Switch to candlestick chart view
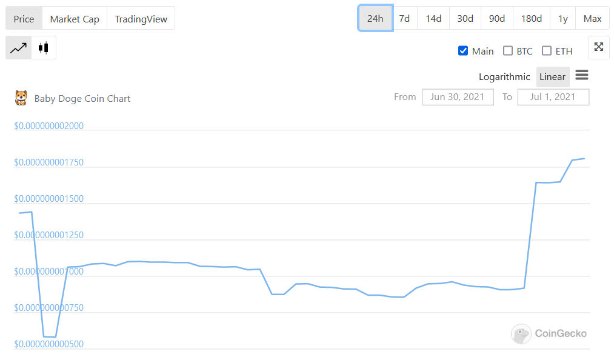The width and height of the screenshot is (614, 360). [x=42, y=47]
